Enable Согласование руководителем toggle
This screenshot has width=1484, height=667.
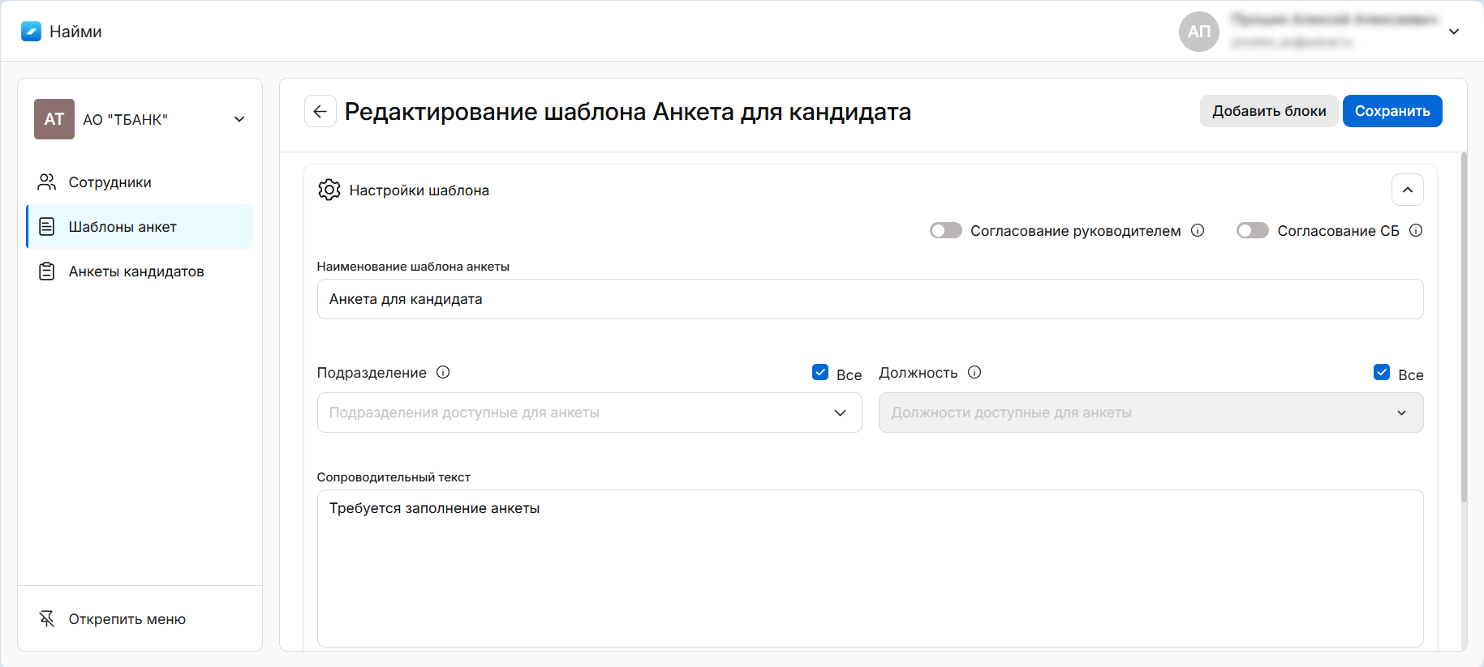point(945,231)
